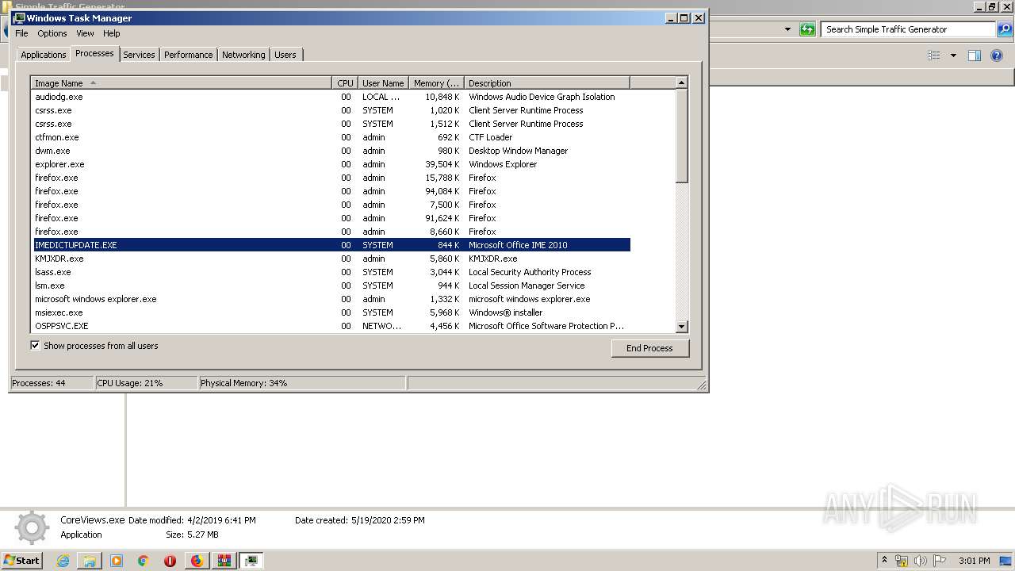Image resolution: width=1015 pixels, height=571 pixels.
Task: Select the lsass.exe process
Action: (331, 272)
